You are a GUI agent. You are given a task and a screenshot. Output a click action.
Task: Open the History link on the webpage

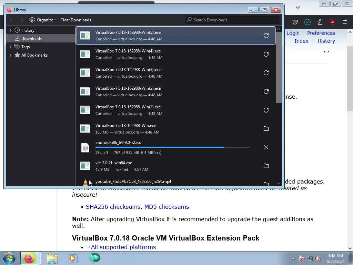coord(326,41)
